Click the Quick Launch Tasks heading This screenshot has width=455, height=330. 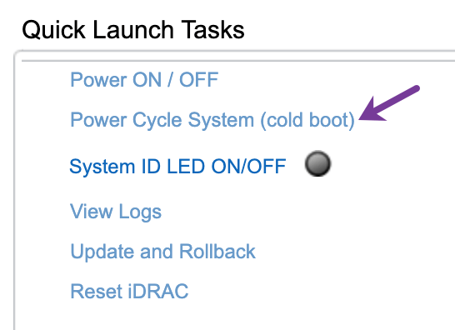coord(133,30)
